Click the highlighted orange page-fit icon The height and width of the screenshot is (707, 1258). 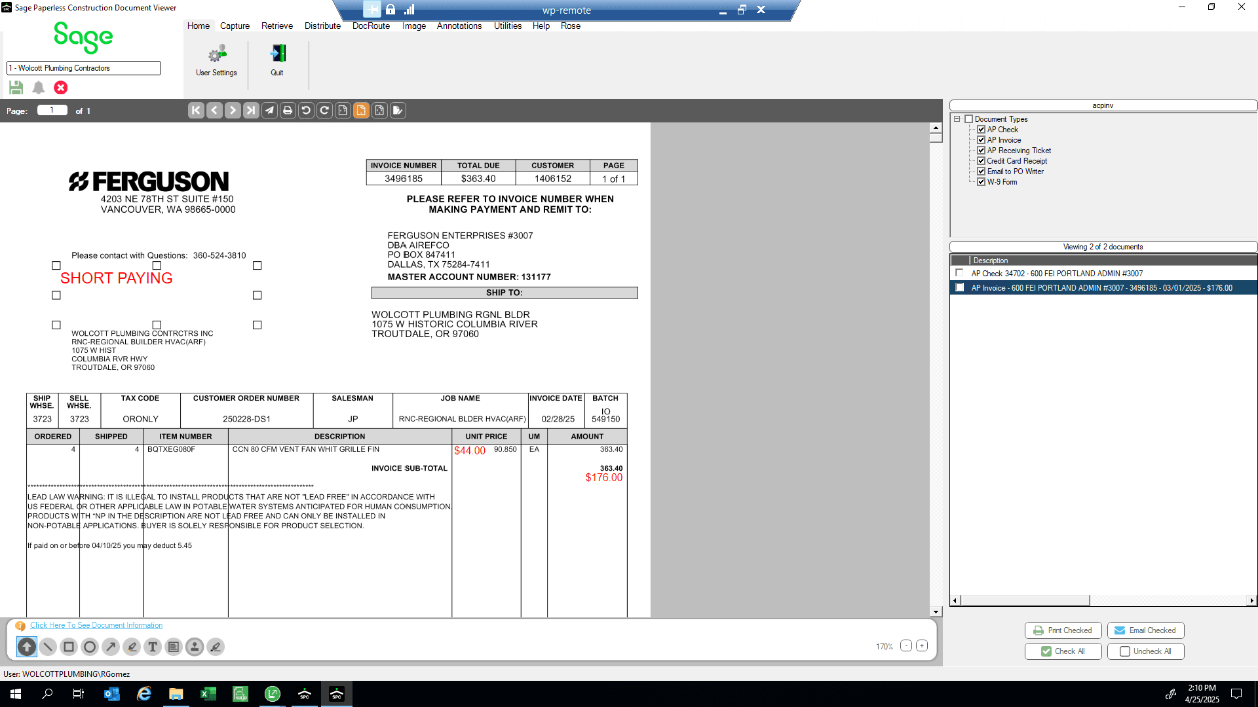361,110
